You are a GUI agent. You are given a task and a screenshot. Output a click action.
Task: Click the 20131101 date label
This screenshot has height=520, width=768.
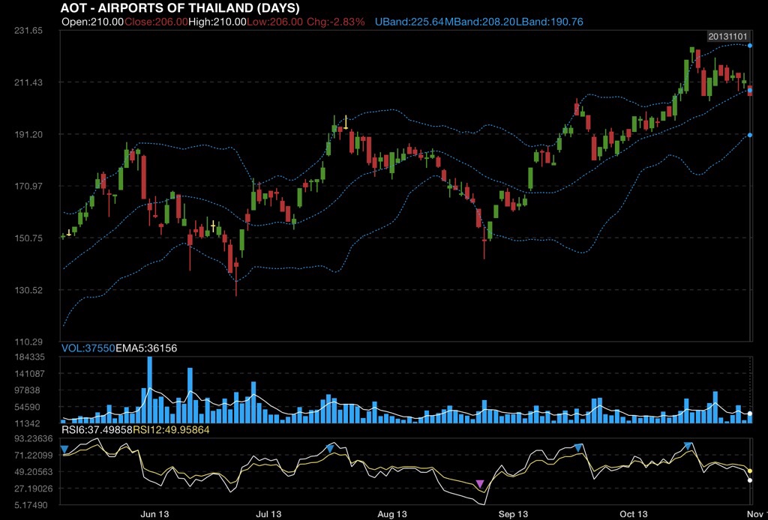[730, 37]
